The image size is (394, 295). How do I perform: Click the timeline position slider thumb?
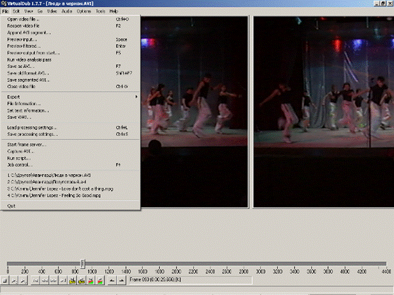click(x=83, y=263)
